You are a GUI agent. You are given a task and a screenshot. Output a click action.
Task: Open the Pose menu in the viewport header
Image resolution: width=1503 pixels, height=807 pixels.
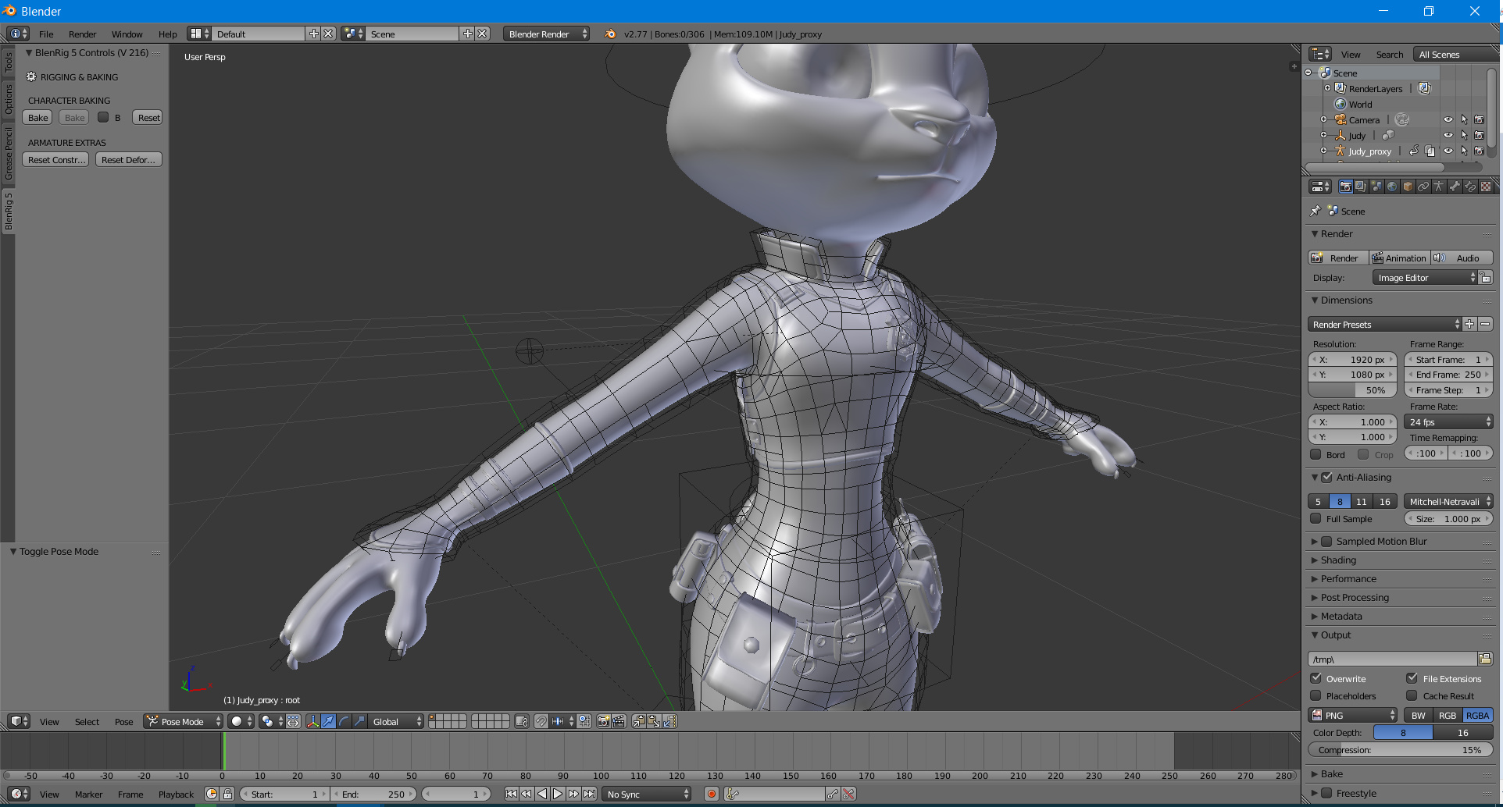tap(123, 721)
